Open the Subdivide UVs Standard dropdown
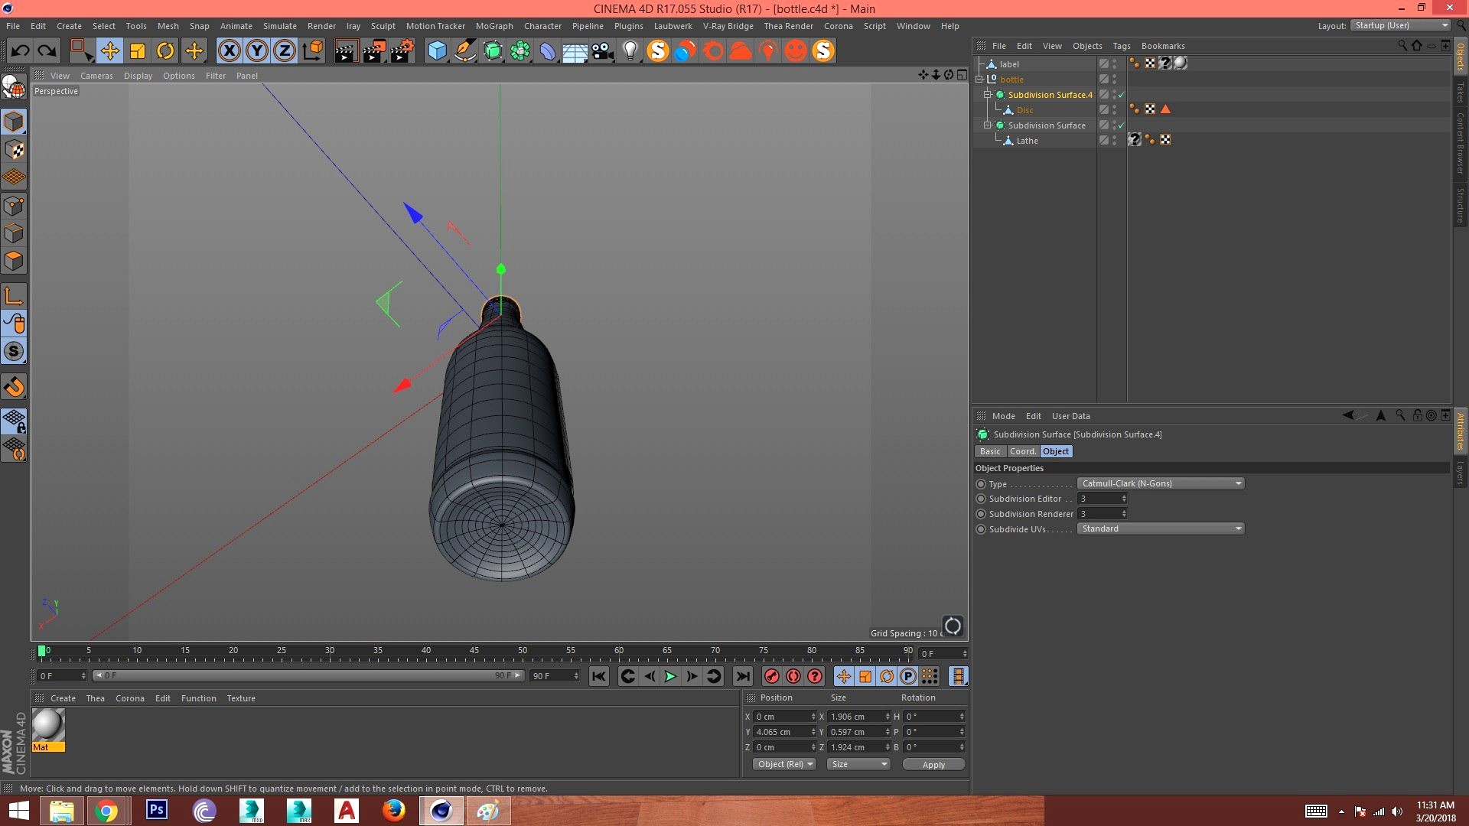 [x=1160, y=528]
